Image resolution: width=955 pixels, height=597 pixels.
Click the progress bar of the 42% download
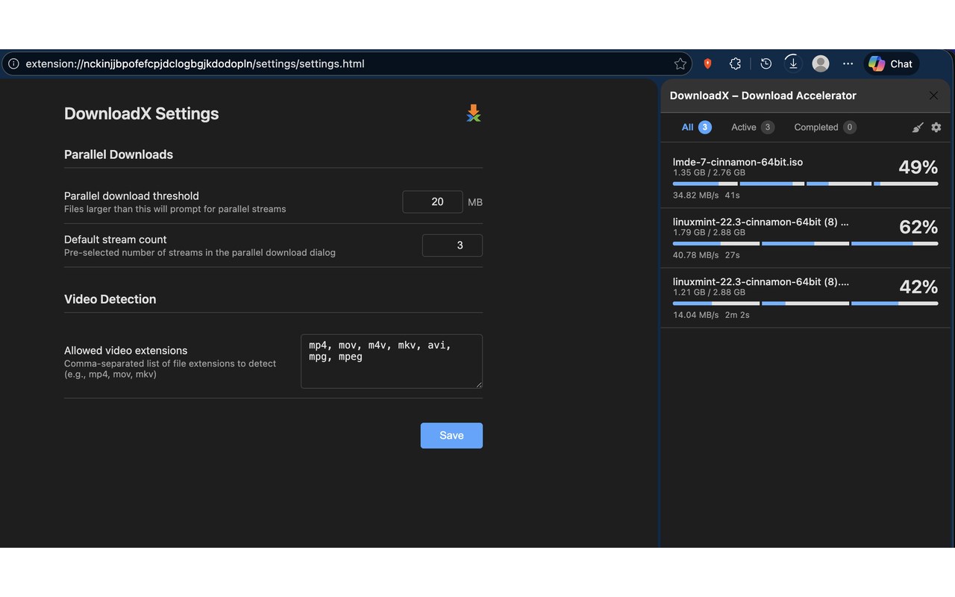805,303
